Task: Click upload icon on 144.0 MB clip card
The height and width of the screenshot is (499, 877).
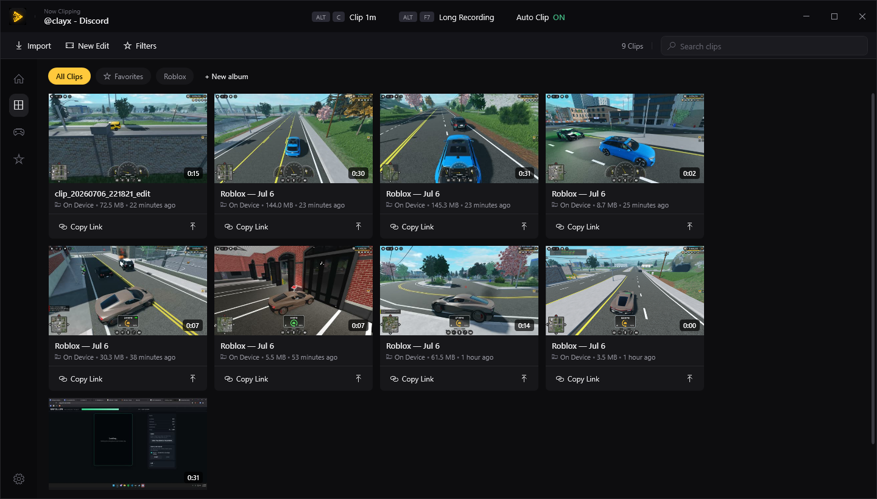Action: click(x=358, y=226)
